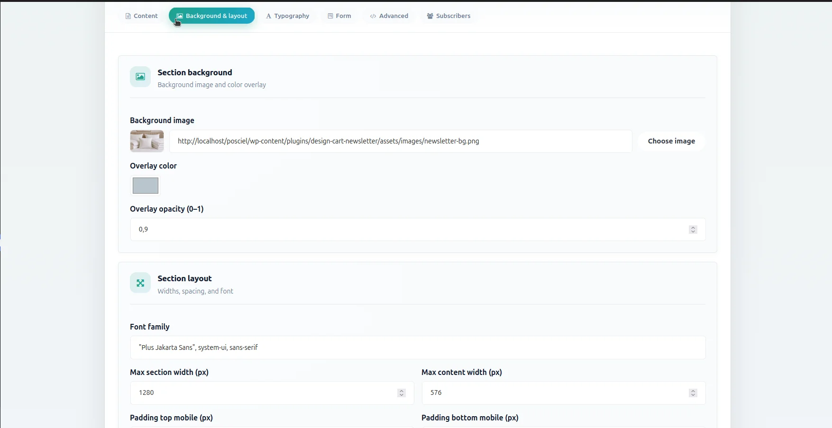Viewport: 832px width, 428px height.
Task: Open the Subscribers tab
Action: tap(448, 16)
